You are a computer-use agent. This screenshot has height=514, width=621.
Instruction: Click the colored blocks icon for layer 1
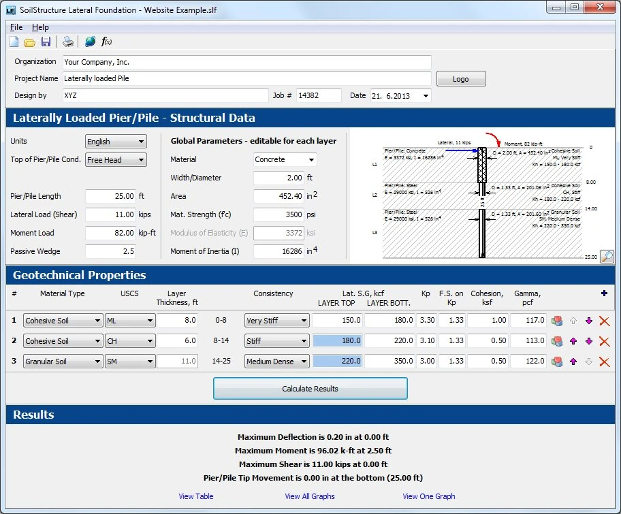[x=557, y=321]
